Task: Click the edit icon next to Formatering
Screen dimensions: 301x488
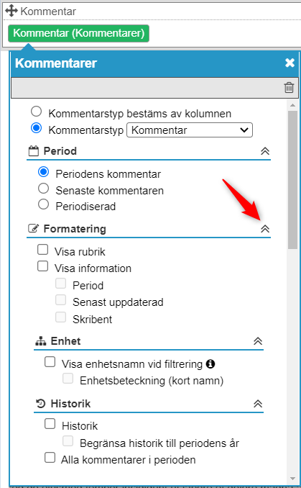Action: coord(33,229)
